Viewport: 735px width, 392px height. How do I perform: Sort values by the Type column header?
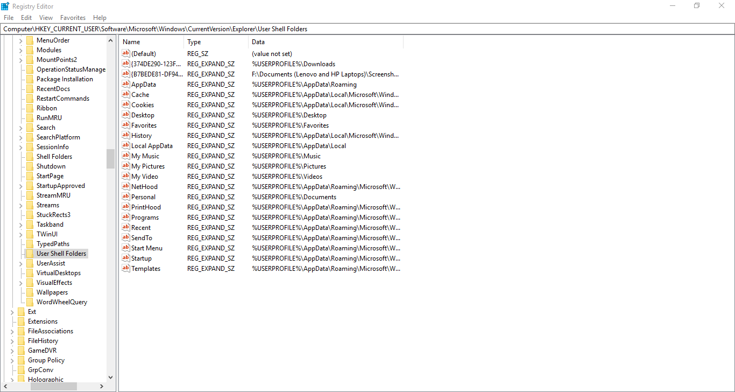(216, 42)
